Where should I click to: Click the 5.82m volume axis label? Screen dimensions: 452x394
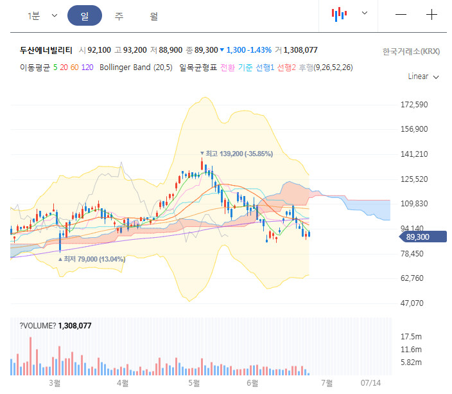411,363
